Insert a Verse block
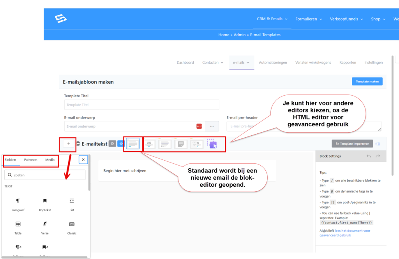399x259 pixels. click(x=45, y=227)
